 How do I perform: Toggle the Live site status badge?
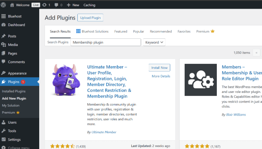[36, 5]
